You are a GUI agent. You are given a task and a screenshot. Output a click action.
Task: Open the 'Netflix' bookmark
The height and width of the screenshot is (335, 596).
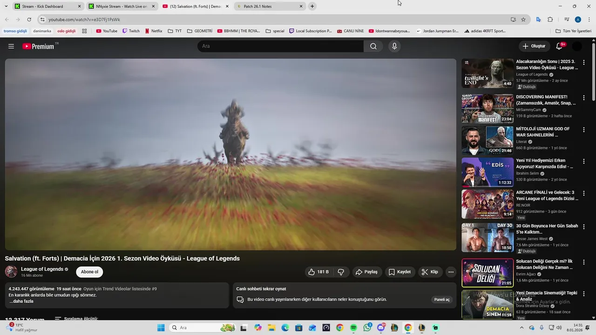[x=154, y=31]
